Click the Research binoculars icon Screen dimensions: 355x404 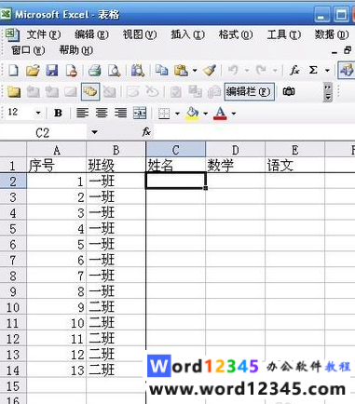[138, 71]
